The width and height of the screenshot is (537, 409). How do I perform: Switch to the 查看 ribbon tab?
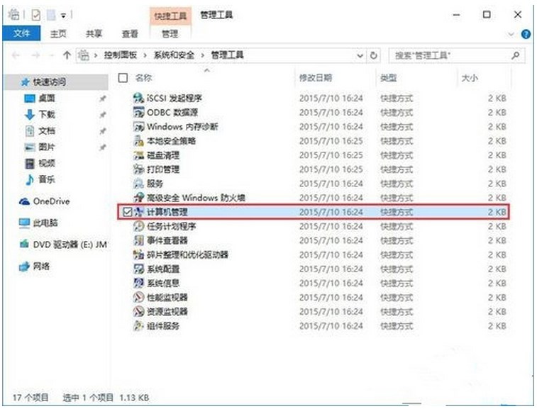click(x=130, y=33)
